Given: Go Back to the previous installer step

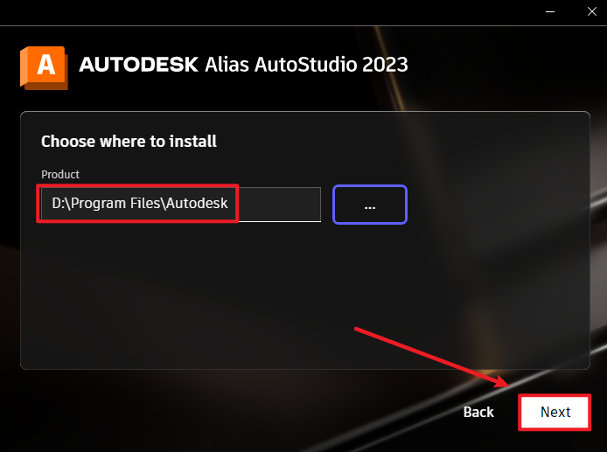Looking at the screenshot, I should (478, 412).
